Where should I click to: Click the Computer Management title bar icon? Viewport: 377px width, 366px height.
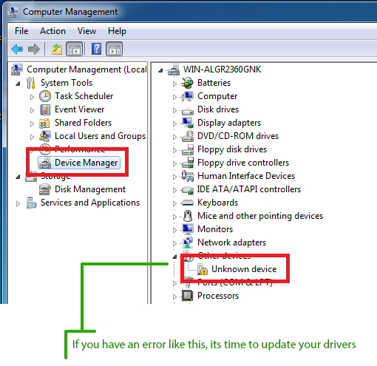point(13,12)
